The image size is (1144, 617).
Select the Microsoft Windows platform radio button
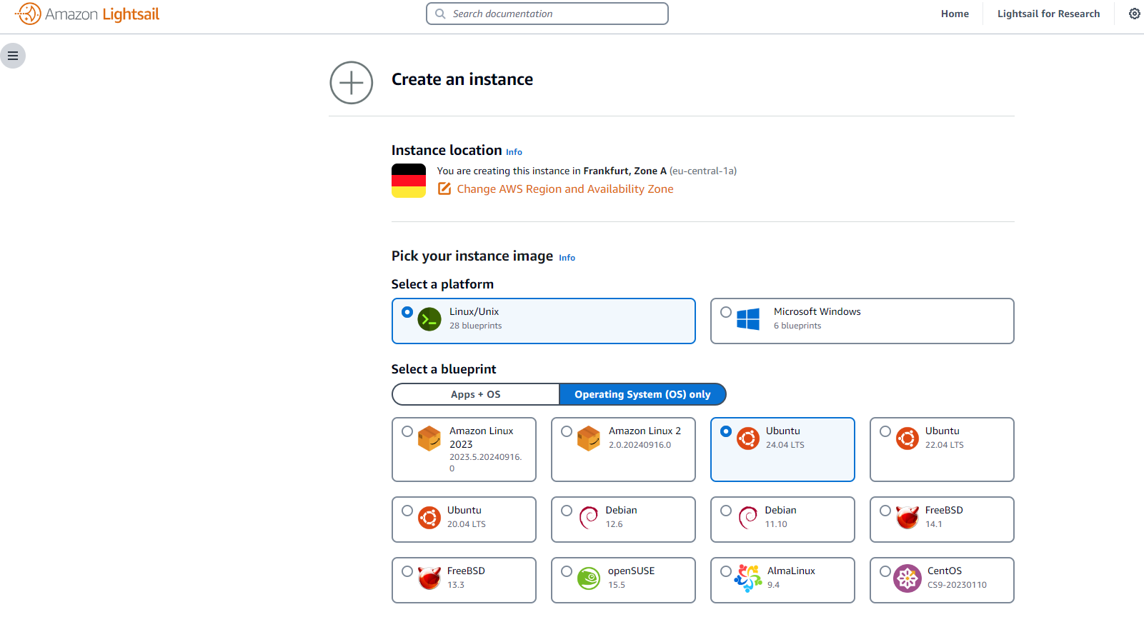pos(726,312)
